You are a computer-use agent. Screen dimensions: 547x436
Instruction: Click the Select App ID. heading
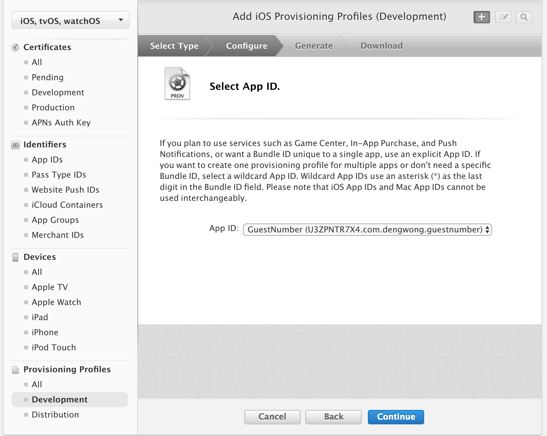tap(245, 86)
